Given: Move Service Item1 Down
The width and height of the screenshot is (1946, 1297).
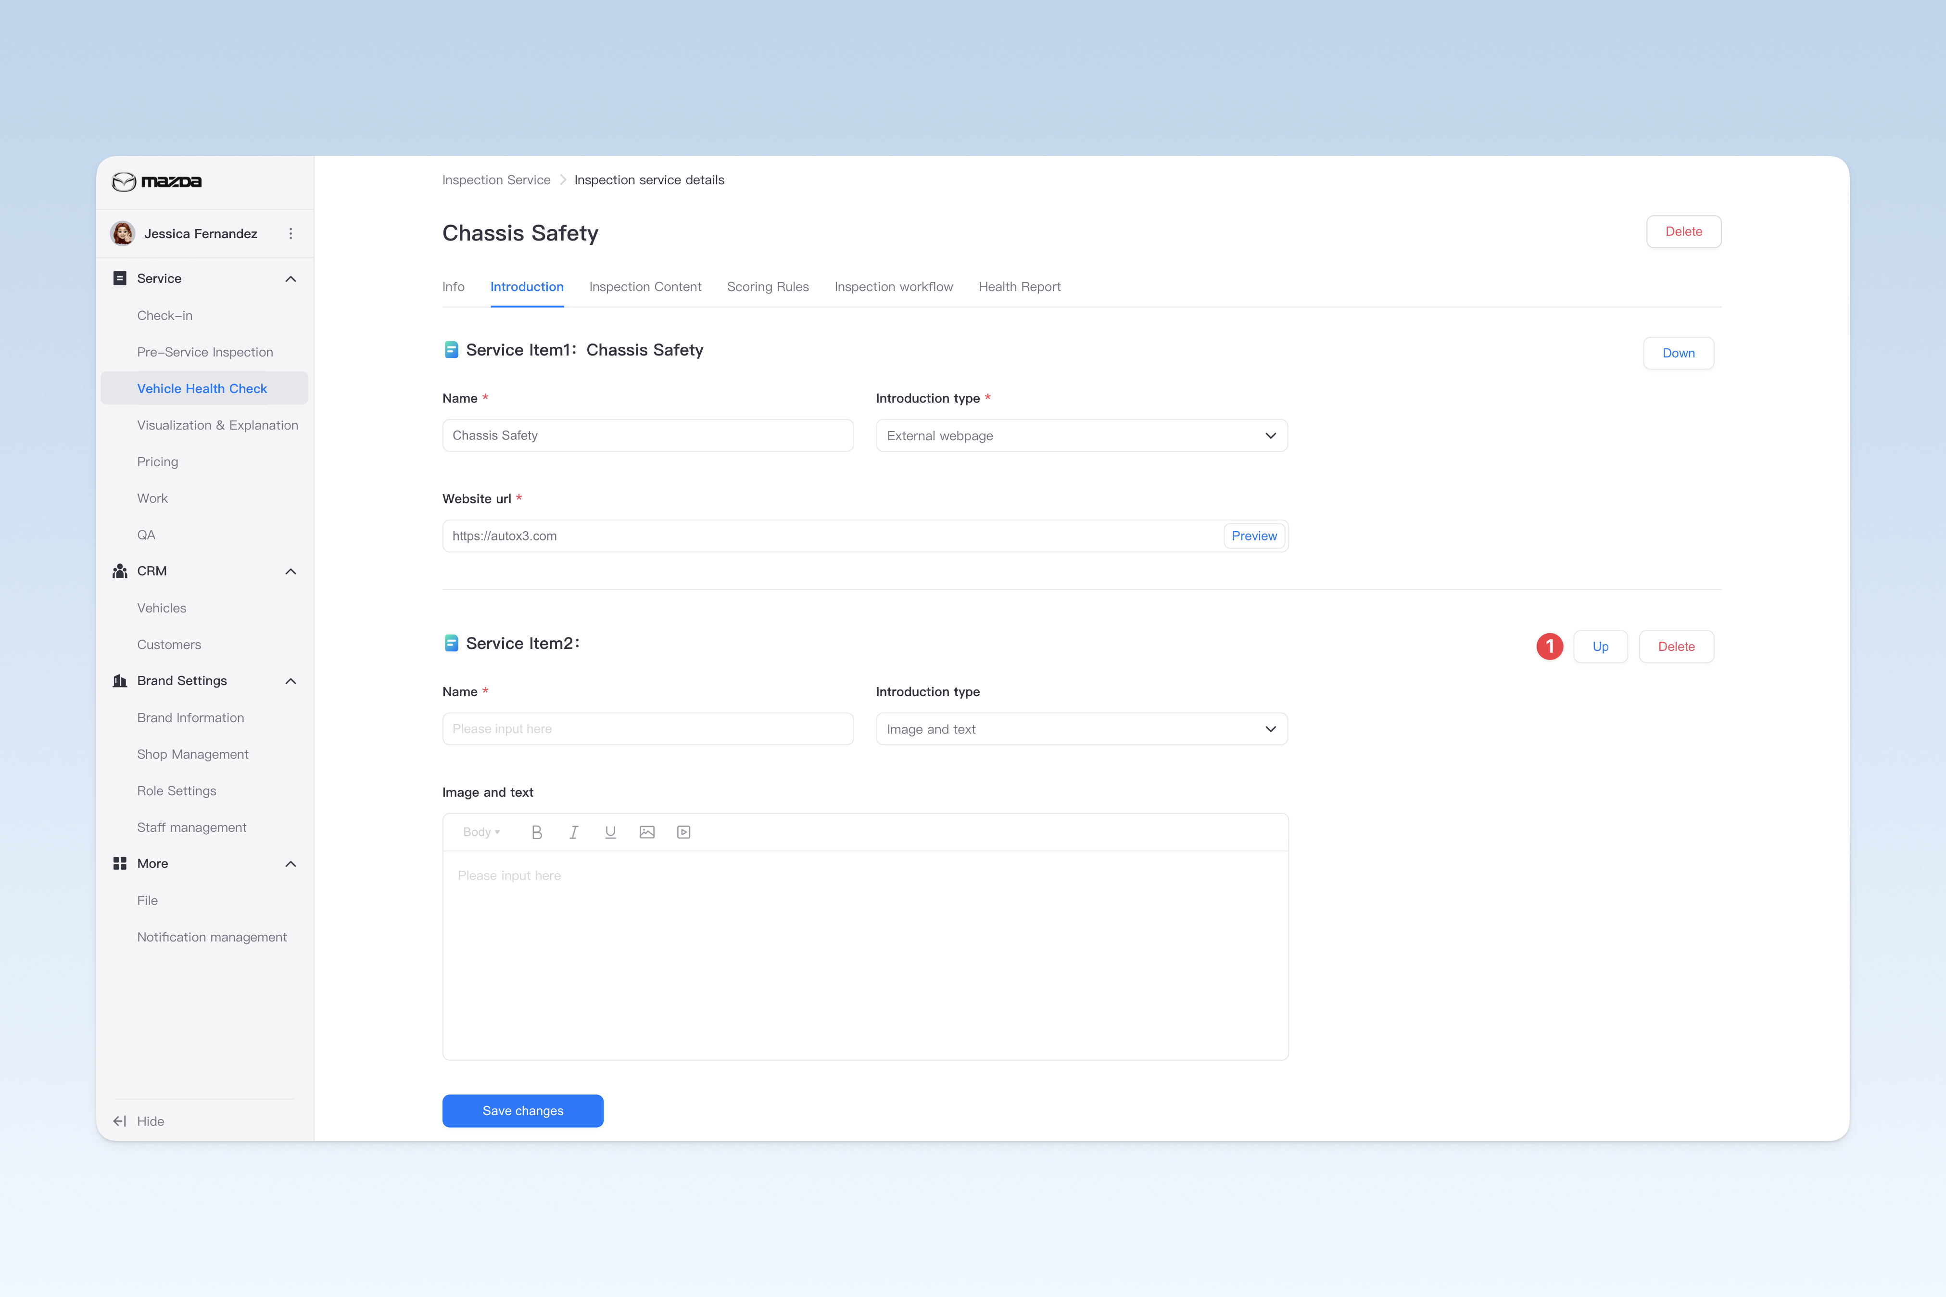Looking at the screenshot, I should 1678,353.
